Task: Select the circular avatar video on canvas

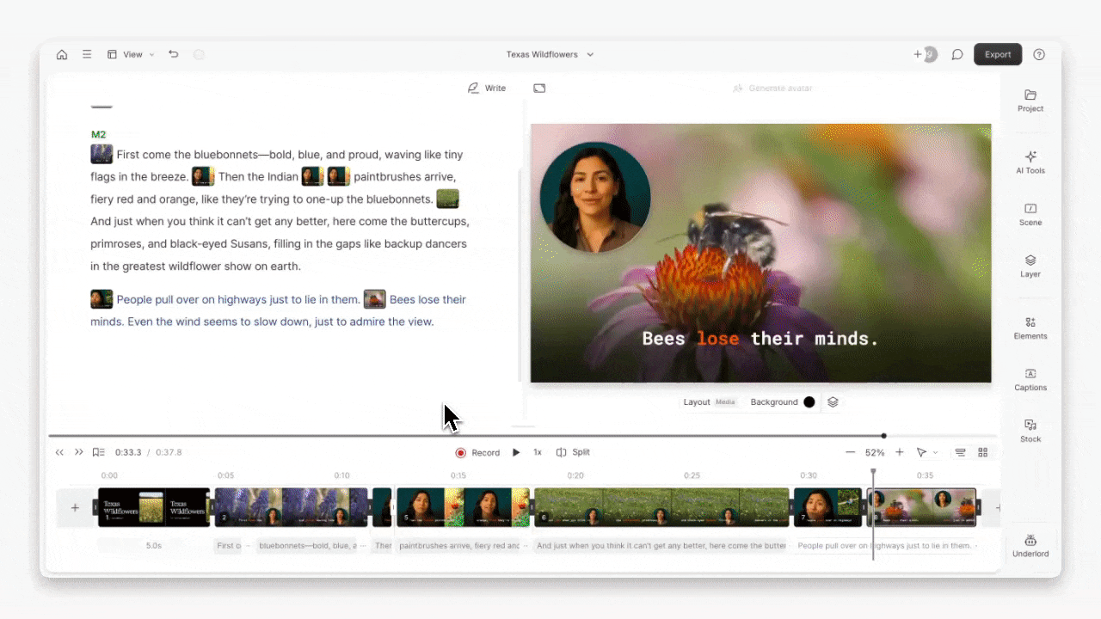Action: click(x=595, y=197)
